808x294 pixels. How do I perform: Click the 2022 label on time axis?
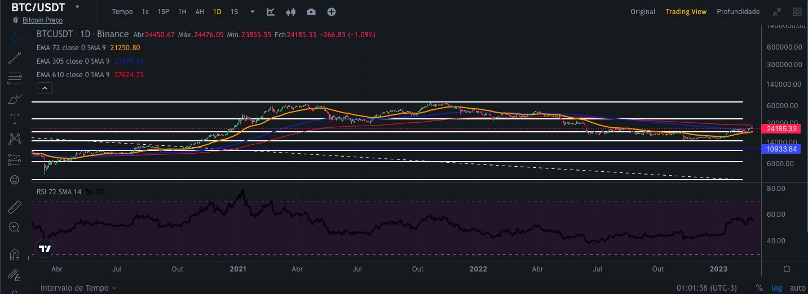coord(479,269)
